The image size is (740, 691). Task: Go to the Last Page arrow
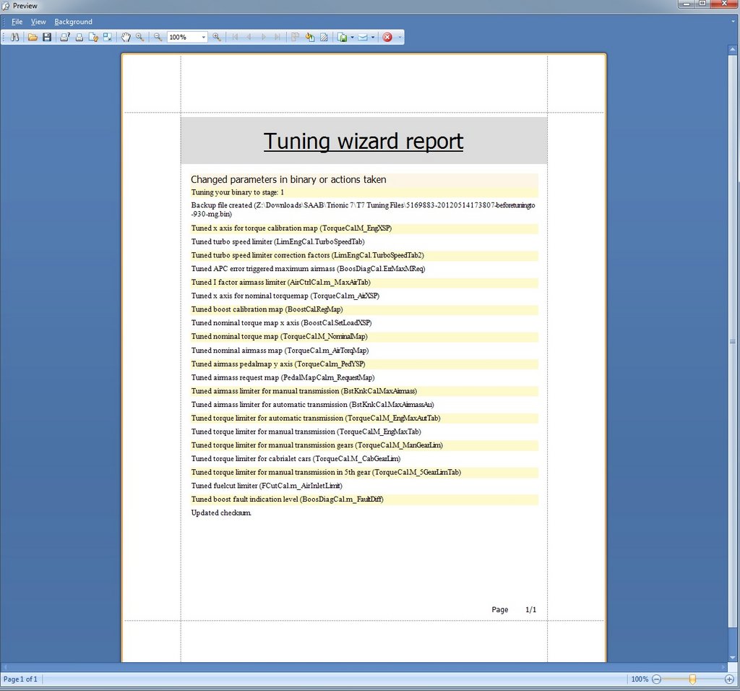tap(277, 37)
